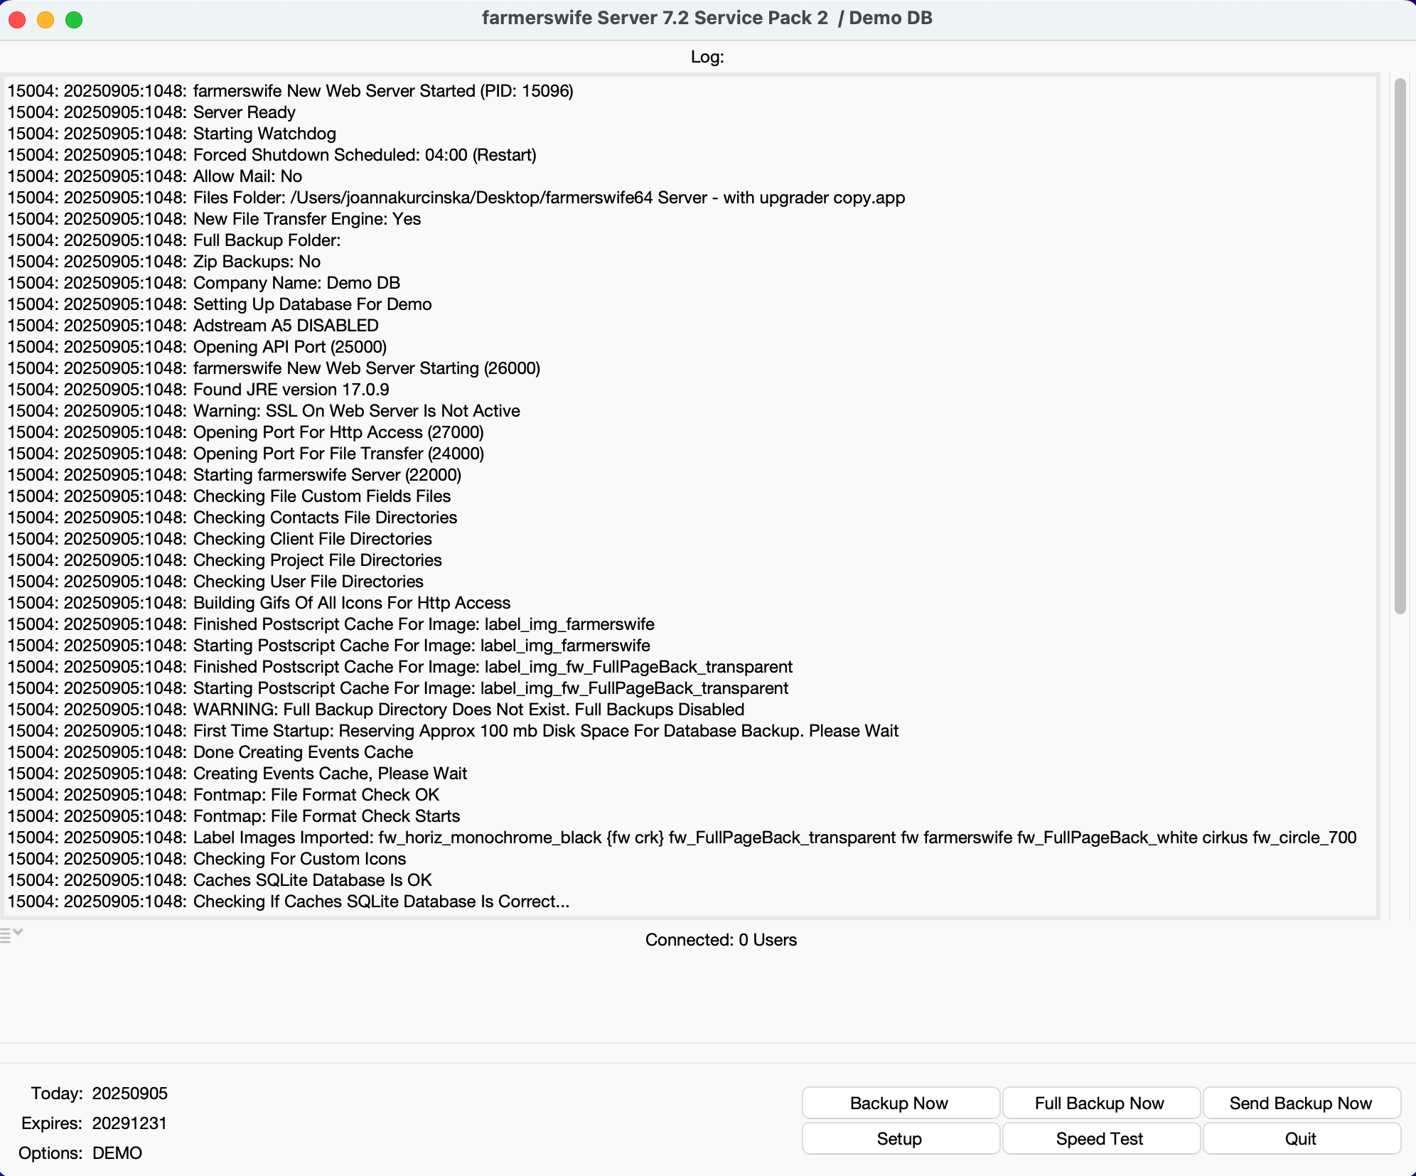Click the 'Connected: 0 Users' status text
Screen dimensions: 1416x1176
(720, 940)
